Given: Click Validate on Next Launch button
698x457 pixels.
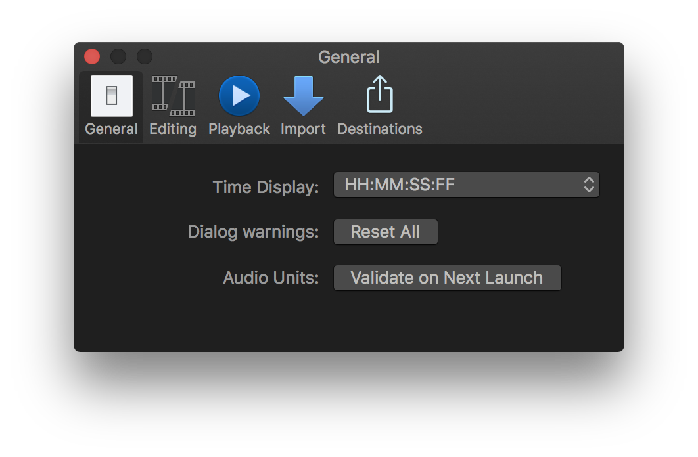Looking at the screenshot, I should pyautogui.click(x=447, y=277).
